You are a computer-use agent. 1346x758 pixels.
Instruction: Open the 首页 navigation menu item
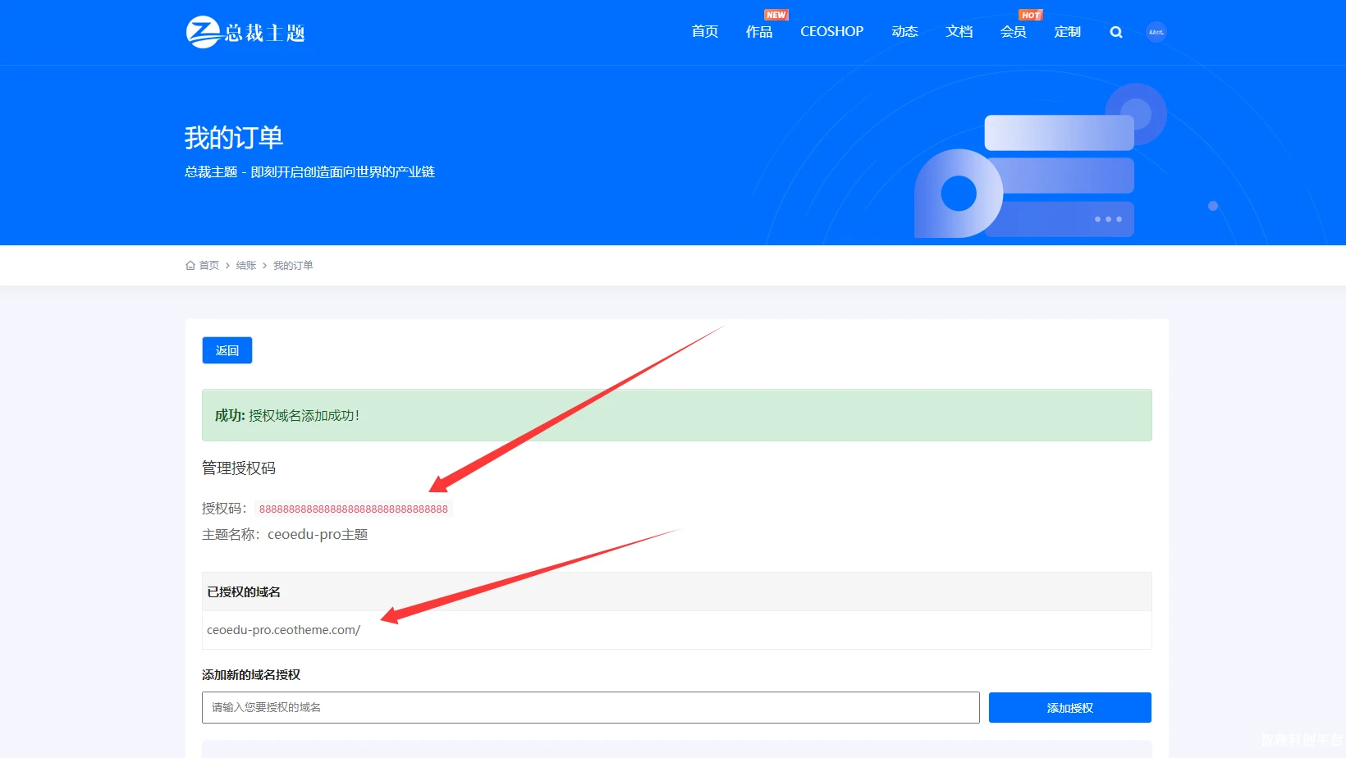coord(704,32)
